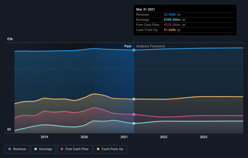Toggle the Earnings legend series
This screenshot has width=248, height=158.
[x=43, y=149]
